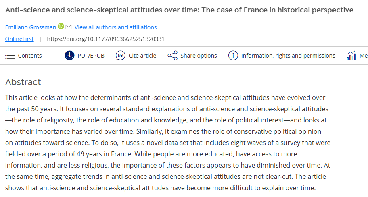This screenshot has height=197, width=368.
Task: Click the Cite article quote bubble icon
Action: coord(120,56)
